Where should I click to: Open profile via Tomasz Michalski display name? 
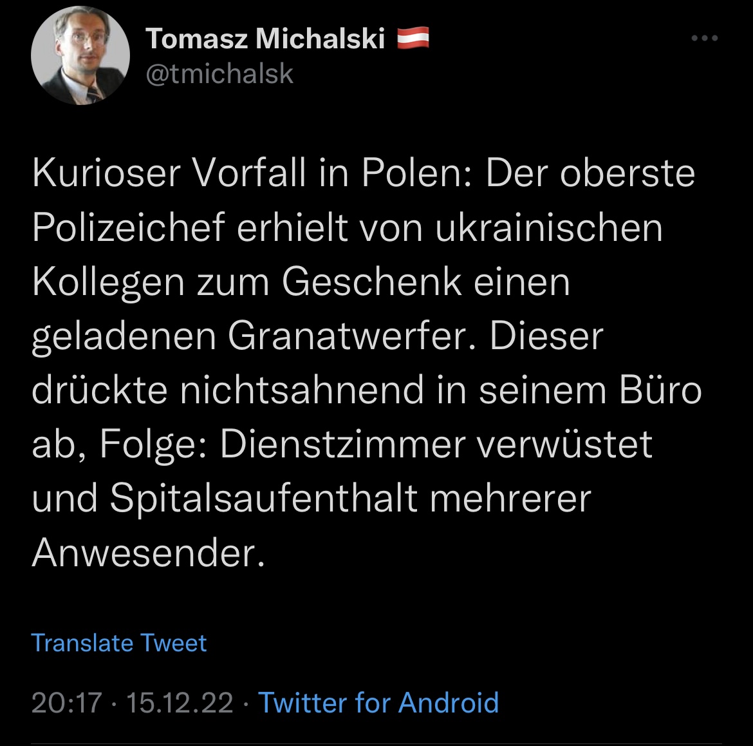point(265,40)
